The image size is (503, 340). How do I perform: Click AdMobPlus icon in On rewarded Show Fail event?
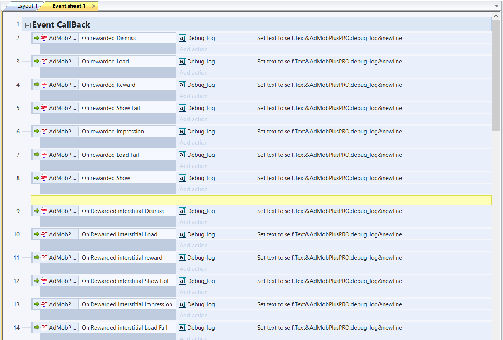(44, 108)
